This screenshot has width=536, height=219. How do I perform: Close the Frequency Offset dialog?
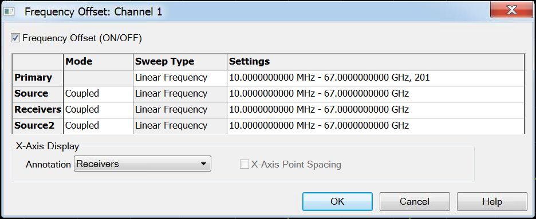[511, 10]
